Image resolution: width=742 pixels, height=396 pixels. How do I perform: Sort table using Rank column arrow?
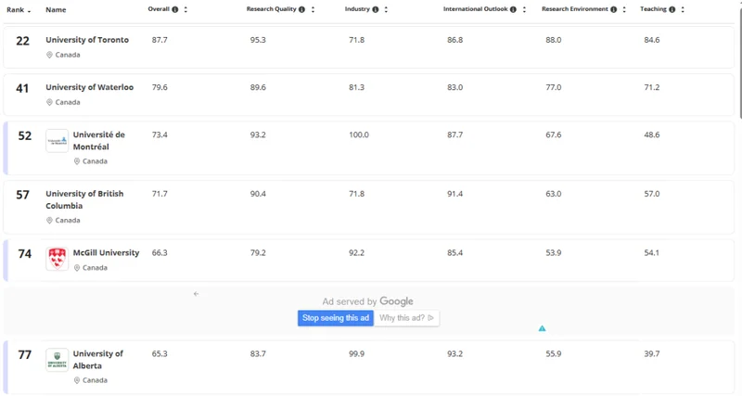30,10
